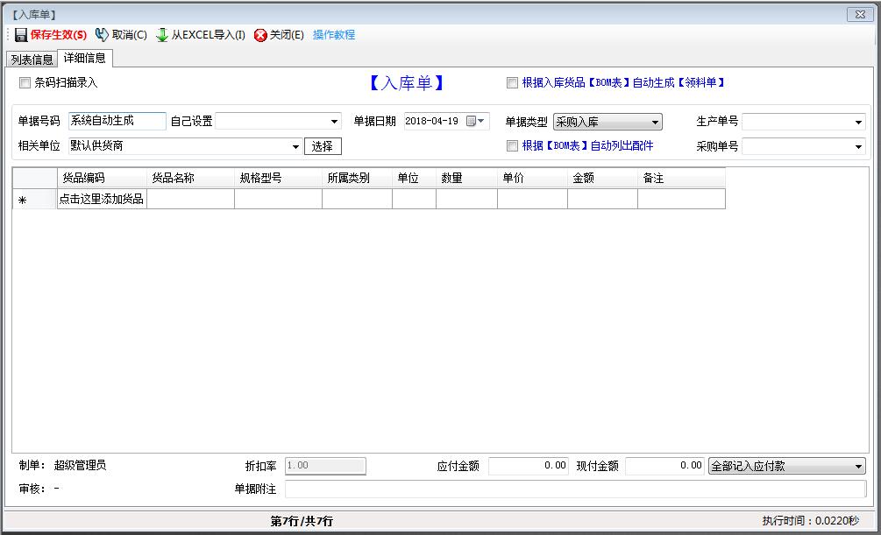Expand the 单据类型 采购入库 dropdown

pyautogui.click(x=655, y=123)
